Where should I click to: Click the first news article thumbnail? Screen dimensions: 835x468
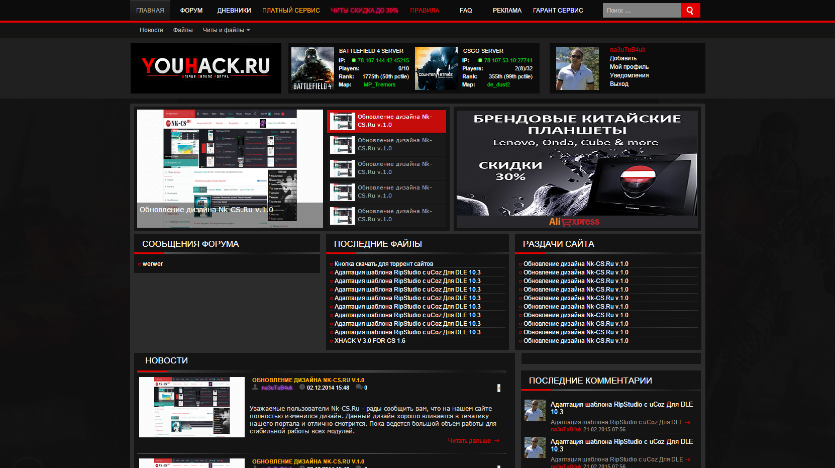192,407
